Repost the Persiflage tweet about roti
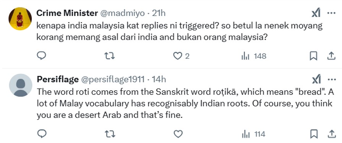The width and height of the screenshot is (342, 143). coord(110,134)
